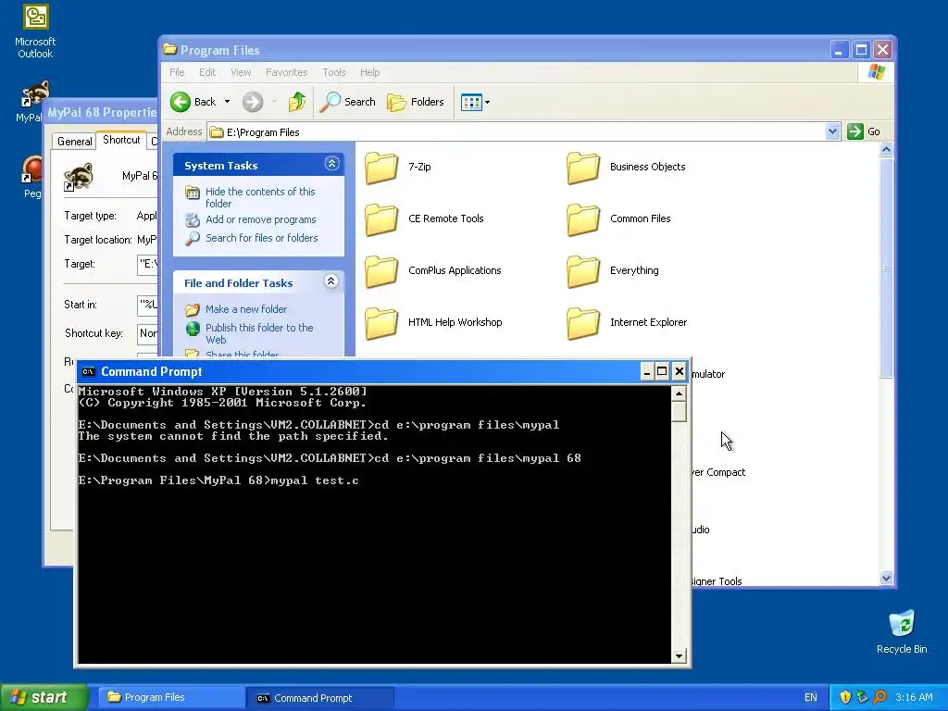The image size is (948, 711).
Task: Expand the Address bar dropdown
Action: (832, 131)
